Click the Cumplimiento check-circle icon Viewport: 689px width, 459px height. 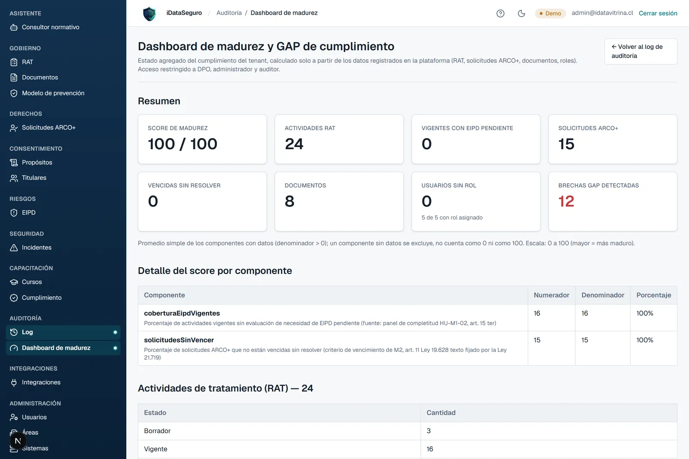(14, 298)
